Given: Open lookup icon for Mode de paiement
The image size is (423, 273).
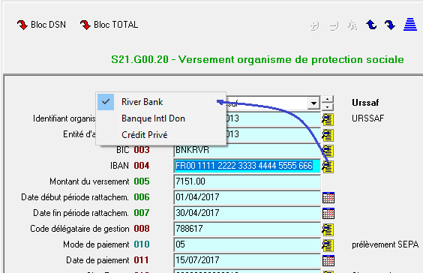Looking at the screenshot, I should click(x=328, y=245).
